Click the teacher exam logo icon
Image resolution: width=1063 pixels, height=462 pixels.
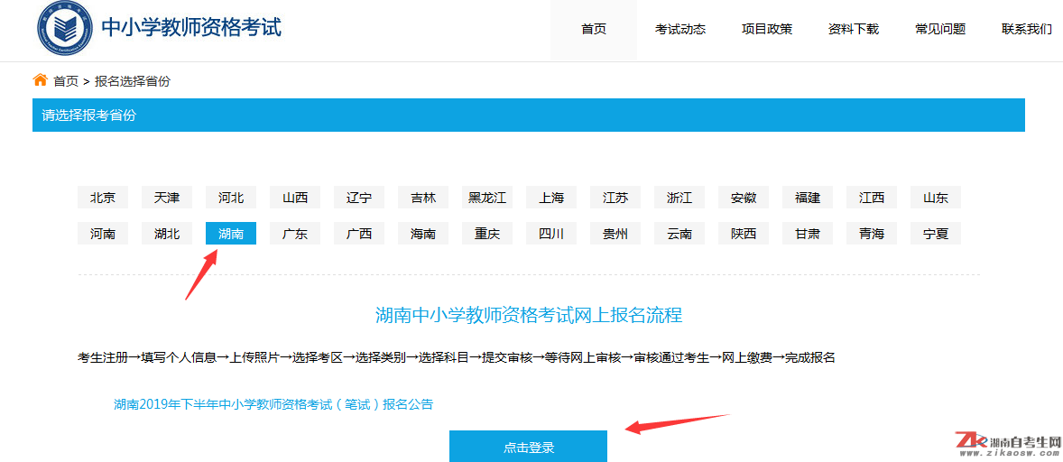[65, 28]
